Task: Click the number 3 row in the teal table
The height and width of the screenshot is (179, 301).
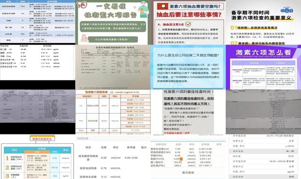Action: 38,176
